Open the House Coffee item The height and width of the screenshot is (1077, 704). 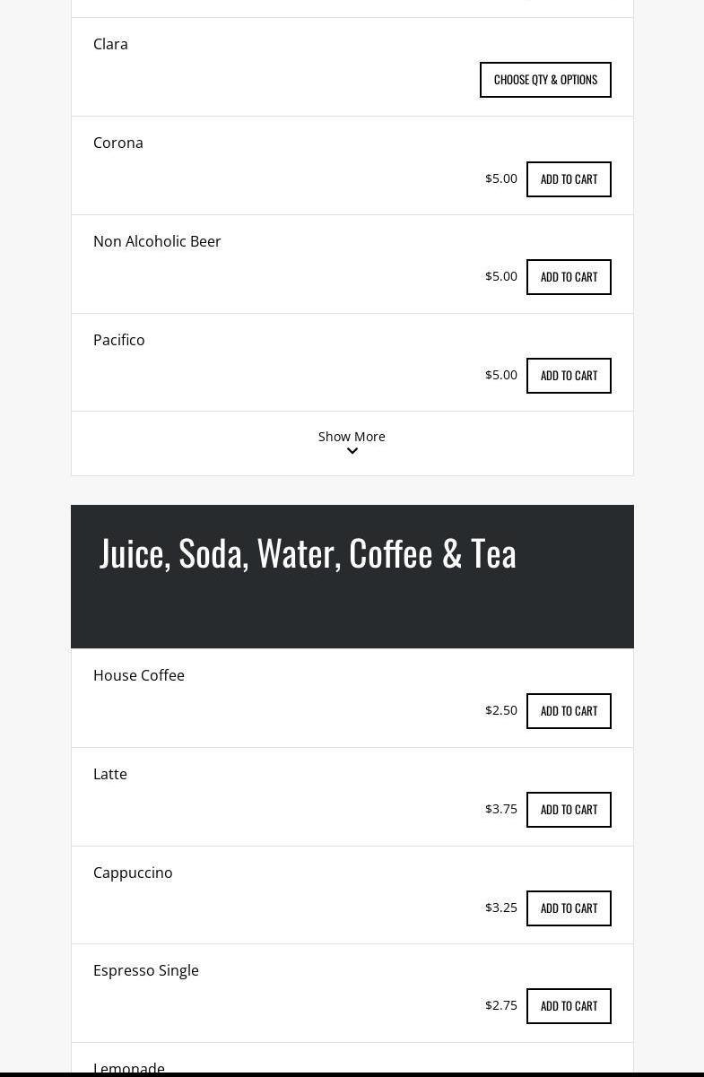point(139,675)
